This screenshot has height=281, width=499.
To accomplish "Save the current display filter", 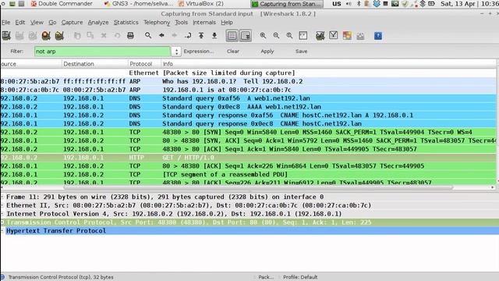I will coord(302,51).
